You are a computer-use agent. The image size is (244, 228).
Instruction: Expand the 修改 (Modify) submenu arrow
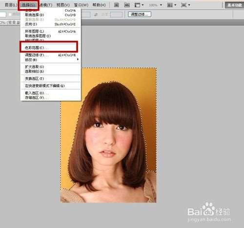point(78,60)
